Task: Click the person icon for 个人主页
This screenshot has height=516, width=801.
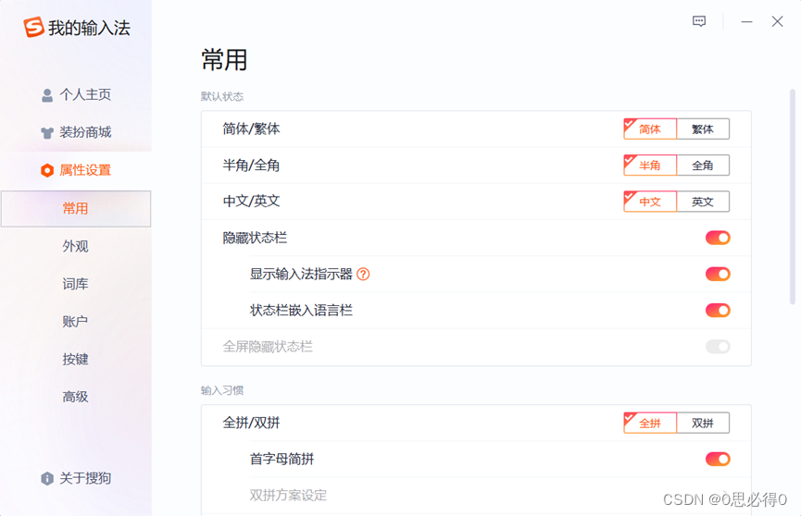Action: pos(47,95)
